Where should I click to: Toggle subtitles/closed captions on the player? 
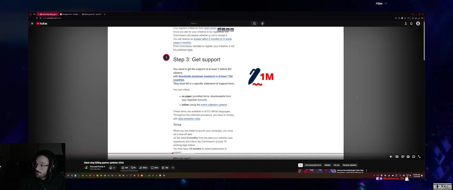coord(397,156)
